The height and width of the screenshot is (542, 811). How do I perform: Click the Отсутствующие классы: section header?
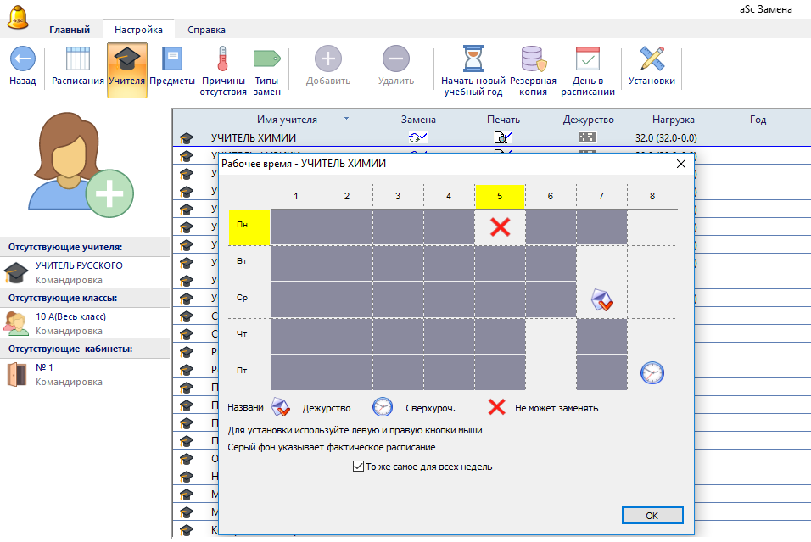tap(85, 298)
